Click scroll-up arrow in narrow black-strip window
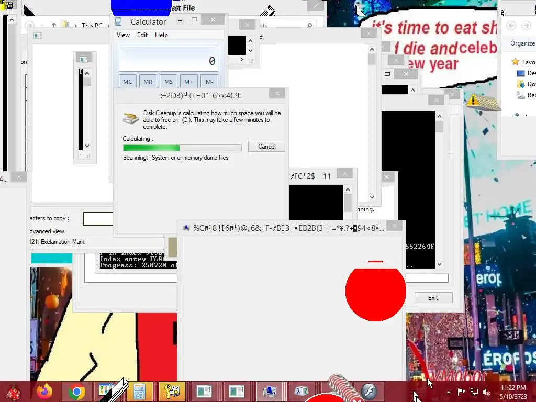Screen dimensions: 536x402 (87, 73)
